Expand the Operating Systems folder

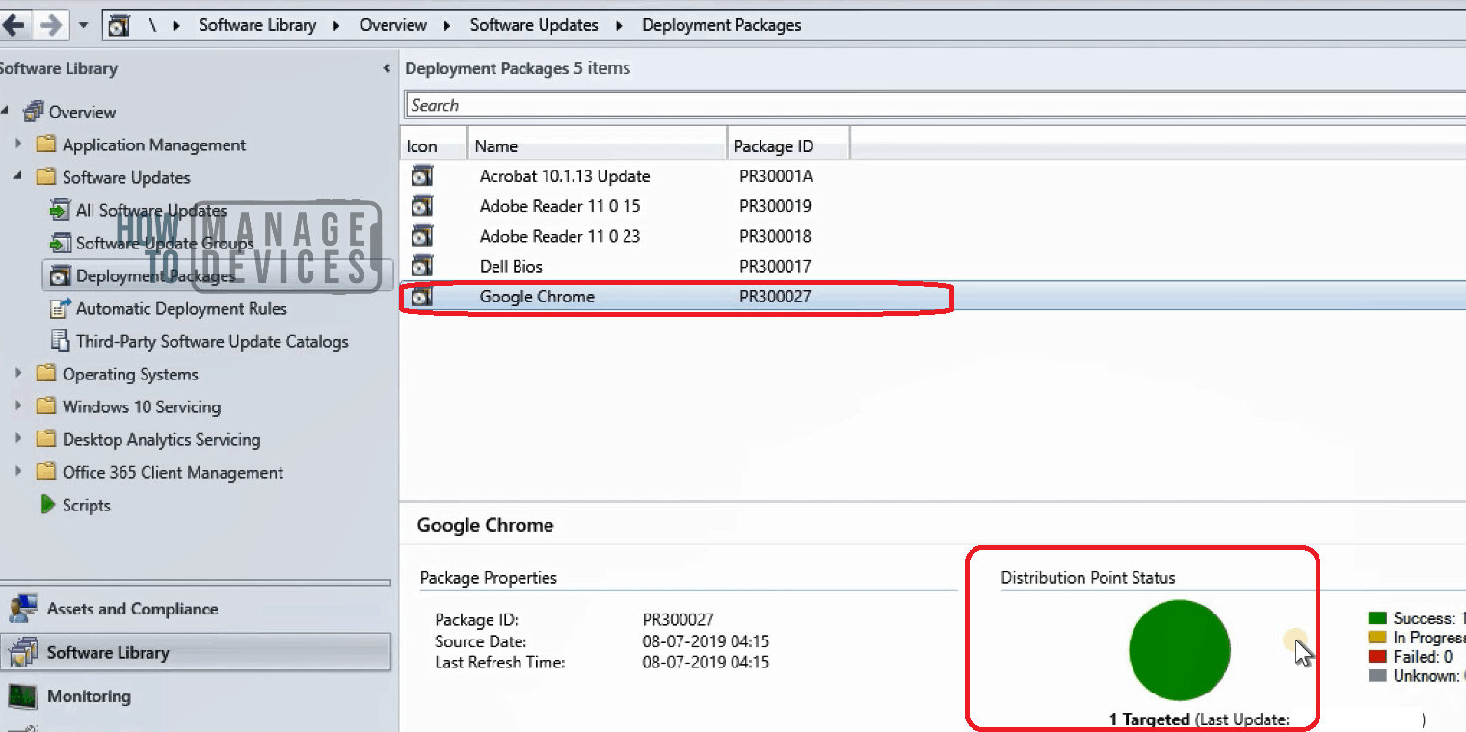tap(18, 374)
